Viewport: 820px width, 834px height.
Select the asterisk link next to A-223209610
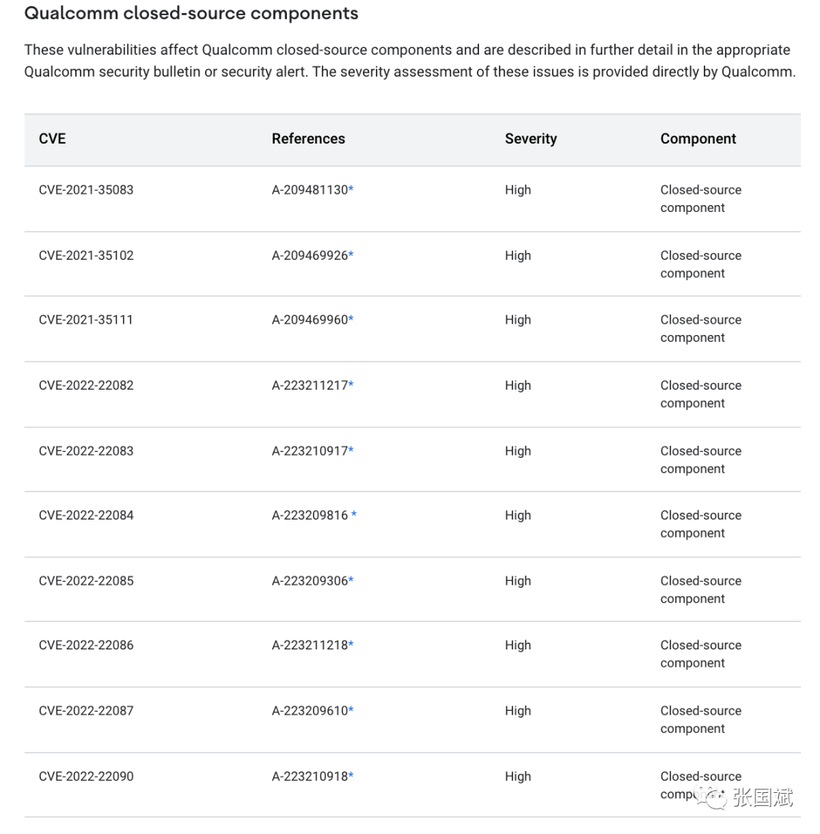pyautogui.click(x=351, y=709)
